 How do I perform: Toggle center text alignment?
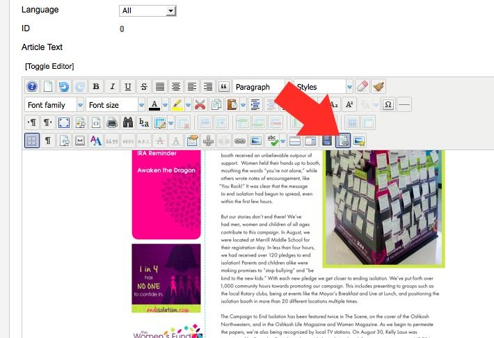pyautogui.click(x=176, y=87)
